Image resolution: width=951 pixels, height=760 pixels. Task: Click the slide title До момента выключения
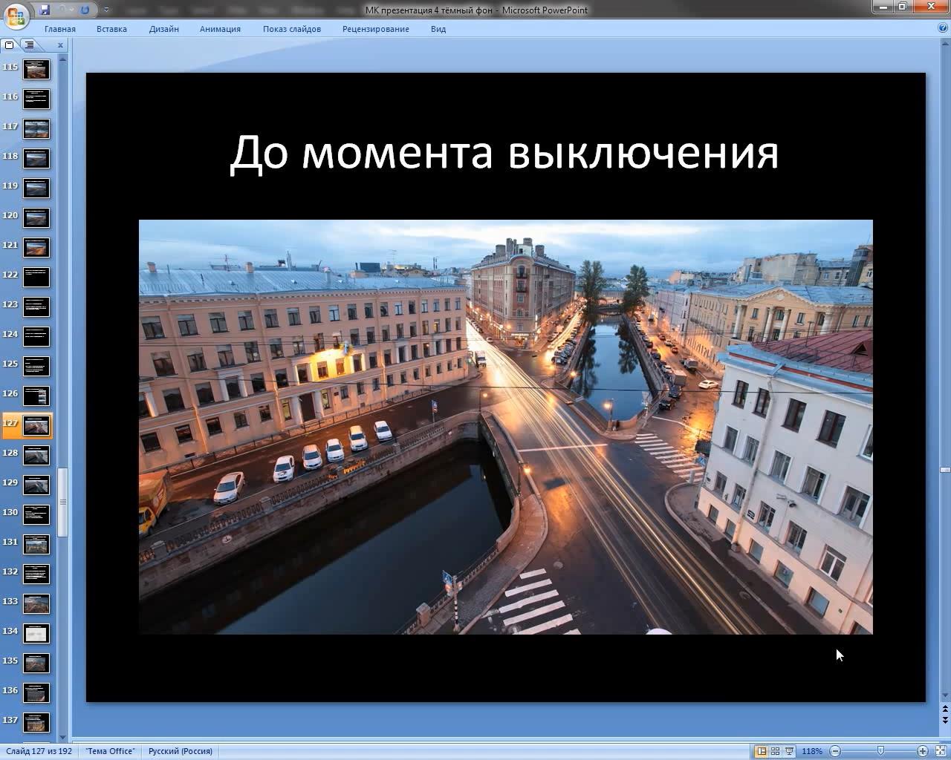(x=504, y=153)
